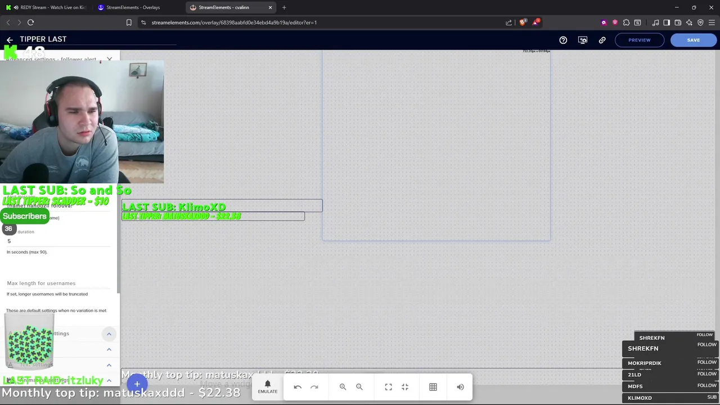Image resolution: width=720 pixels, height=405 pixels.
Task: Collapse the Animation settings section chevron
Action: pyautogui.click(x=109, y=381)
